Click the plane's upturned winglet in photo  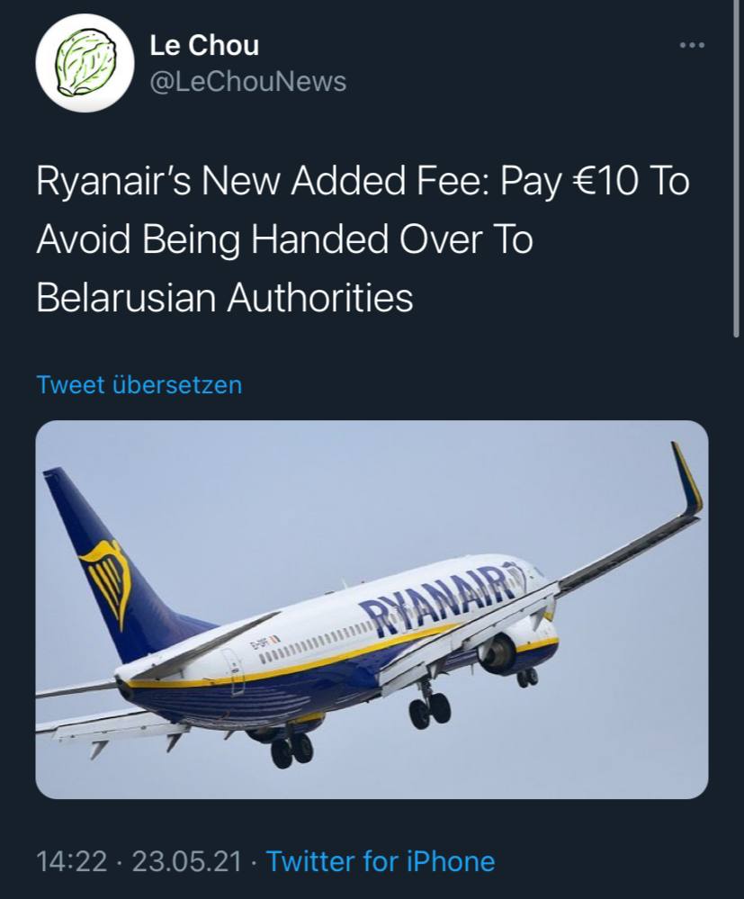(x=686, y=480)
